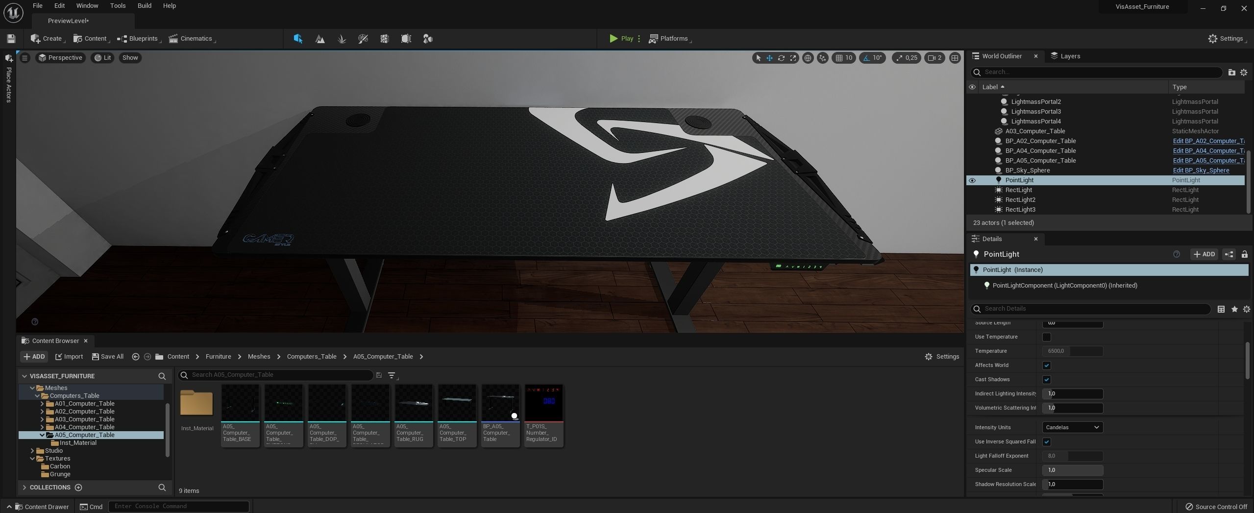Click Save All button
Image resolution: width=1254 pixels, height=513 pixels.
coord(108,357)
